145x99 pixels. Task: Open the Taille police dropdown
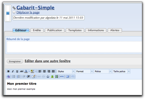(121, 71)
